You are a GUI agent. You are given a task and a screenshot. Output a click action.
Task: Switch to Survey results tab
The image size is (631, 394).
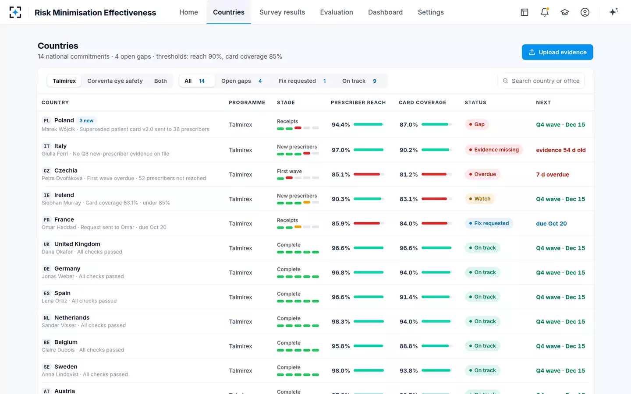point(282,12)
